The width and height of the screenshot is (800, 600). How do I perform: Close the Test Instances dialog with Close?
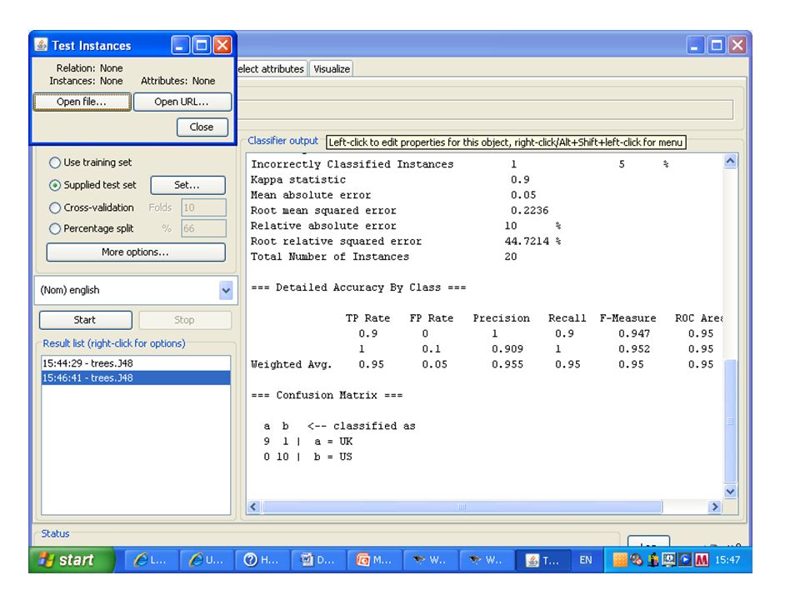pos(202,127)
